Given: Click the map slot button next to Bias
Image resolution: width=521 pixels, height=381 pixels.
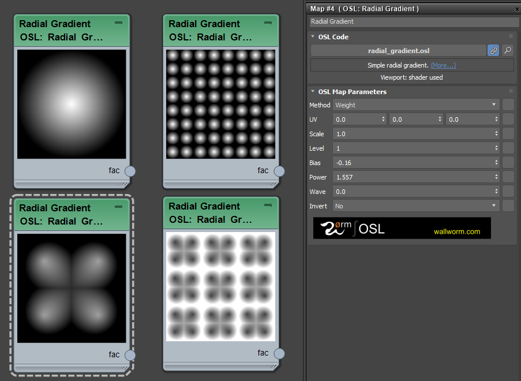Looking at the screenshot, I should pos(508,163).
